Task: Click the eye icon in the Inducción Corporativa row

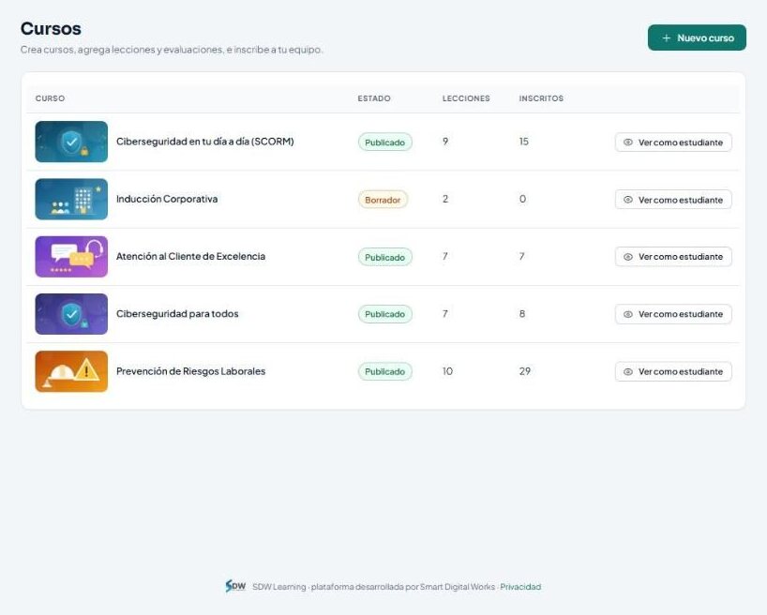Action: [x=628, y=200]
